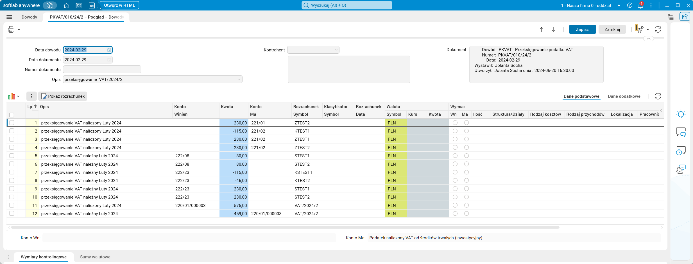Go to next record with down arrow
Image resolution: width=693 pixels, height=264 pixels.
click(553, 29)
